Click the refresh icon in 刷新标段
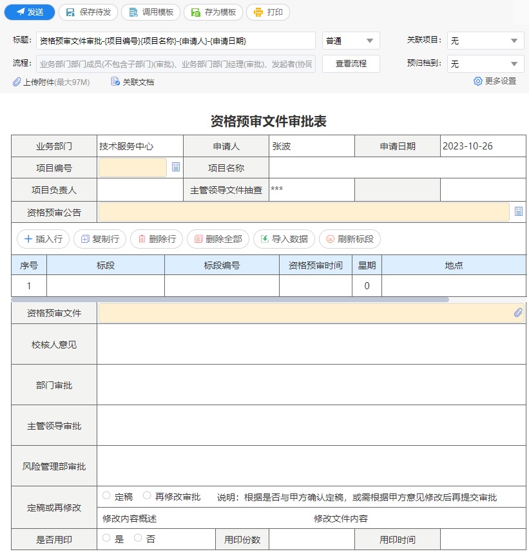Image resolution: width=529 pixels, height=554 pixels. (330, 239)
